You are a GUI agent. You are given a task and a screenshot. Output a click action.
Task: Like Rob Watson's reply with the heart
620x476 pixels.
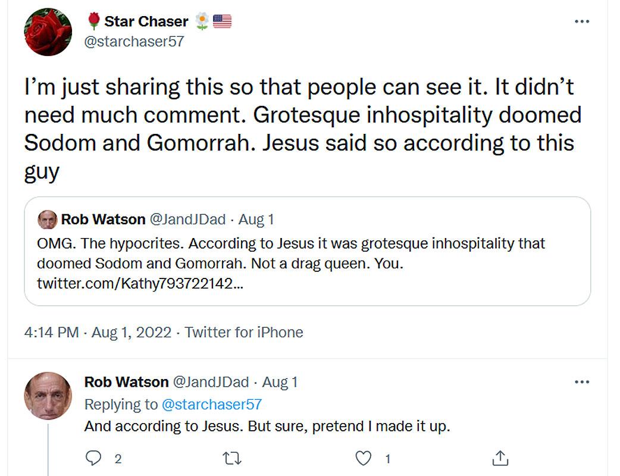coord(363,458)
